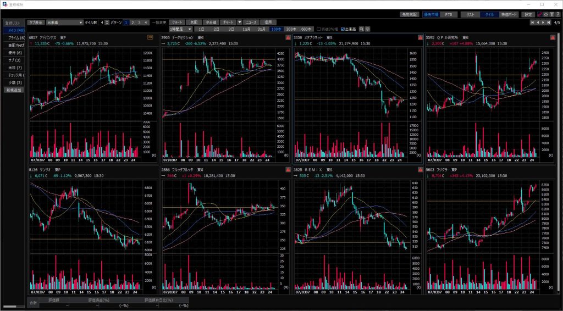Expand the arrow dropdown next to チャート
The height and width of the screenshot is (311, 563).
click(x=240, y=23)
